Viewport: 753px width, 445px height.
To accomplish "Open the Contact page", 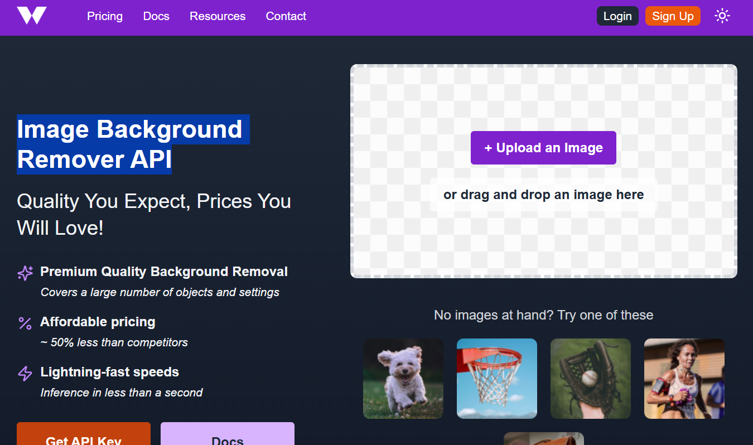I will [286, 16].
